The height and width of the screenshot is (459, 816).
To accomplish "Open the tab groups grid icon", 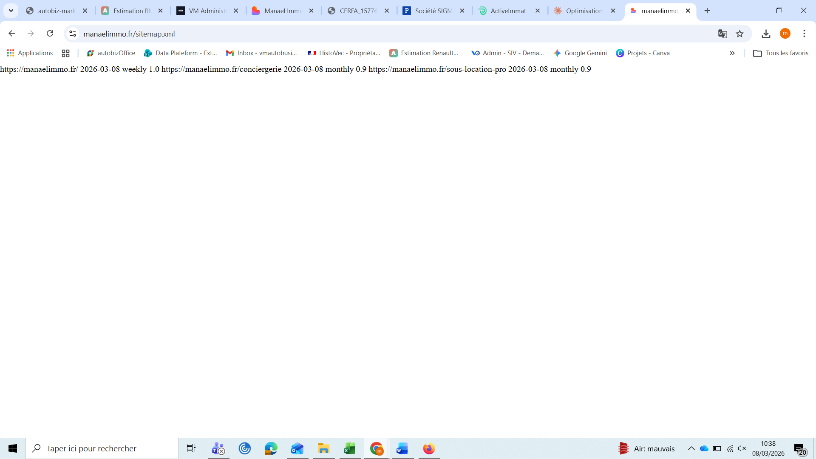I will tap(65, 53).
